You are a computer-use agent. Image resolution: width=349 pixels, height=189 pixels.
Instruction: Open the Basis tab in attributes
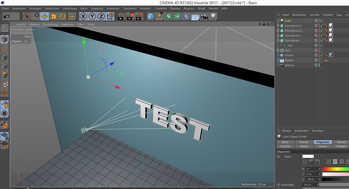(x=286, y=142)
